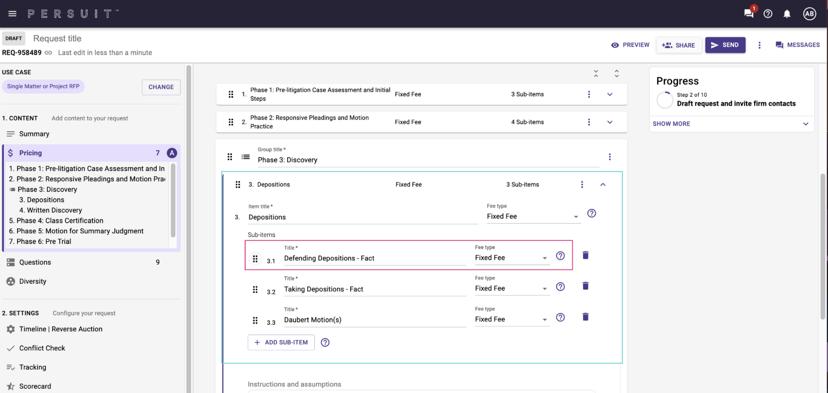Select '5. Phase 4: Class Certification' in outline
Viewport: 828px width, 393px height.
(x=56, y=221)
